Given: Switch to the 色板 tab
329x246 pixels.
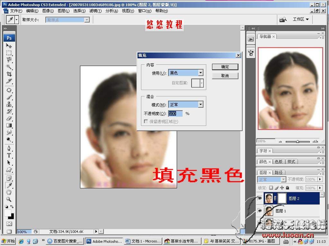Looking at the screenshot, I should [x=279, y=162].
